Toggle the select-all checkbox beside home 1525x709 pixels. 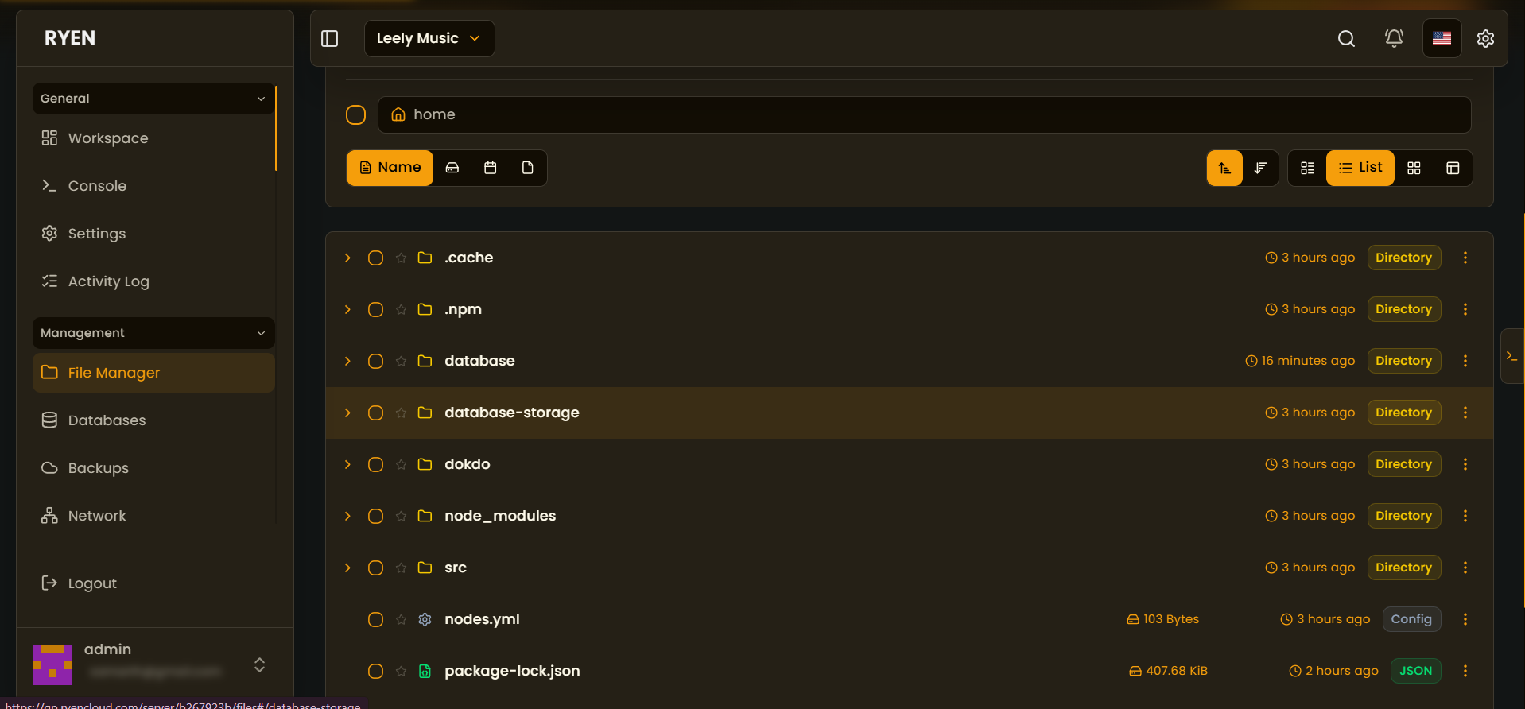[x=355, y=114]
